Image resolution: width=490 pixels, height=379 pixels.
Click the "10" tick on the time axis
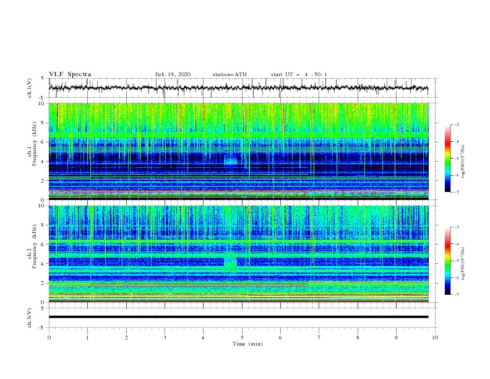click(x=435, y=338)
